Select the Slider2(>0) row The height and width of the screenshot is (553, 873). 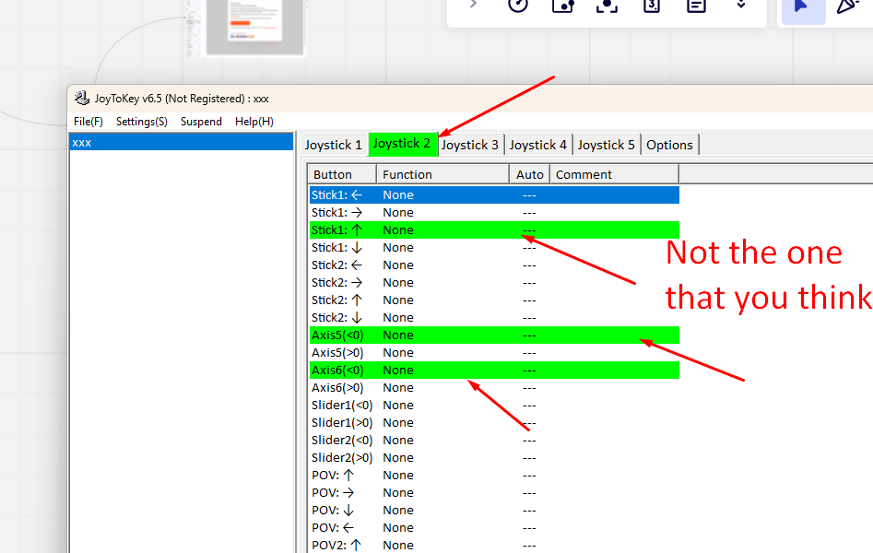494,458
